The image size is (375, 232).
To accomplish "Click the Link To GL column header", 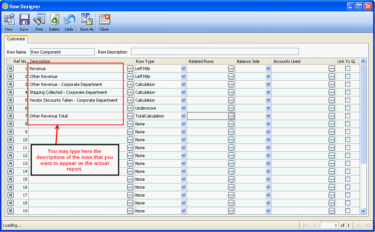I will [347, 61].
